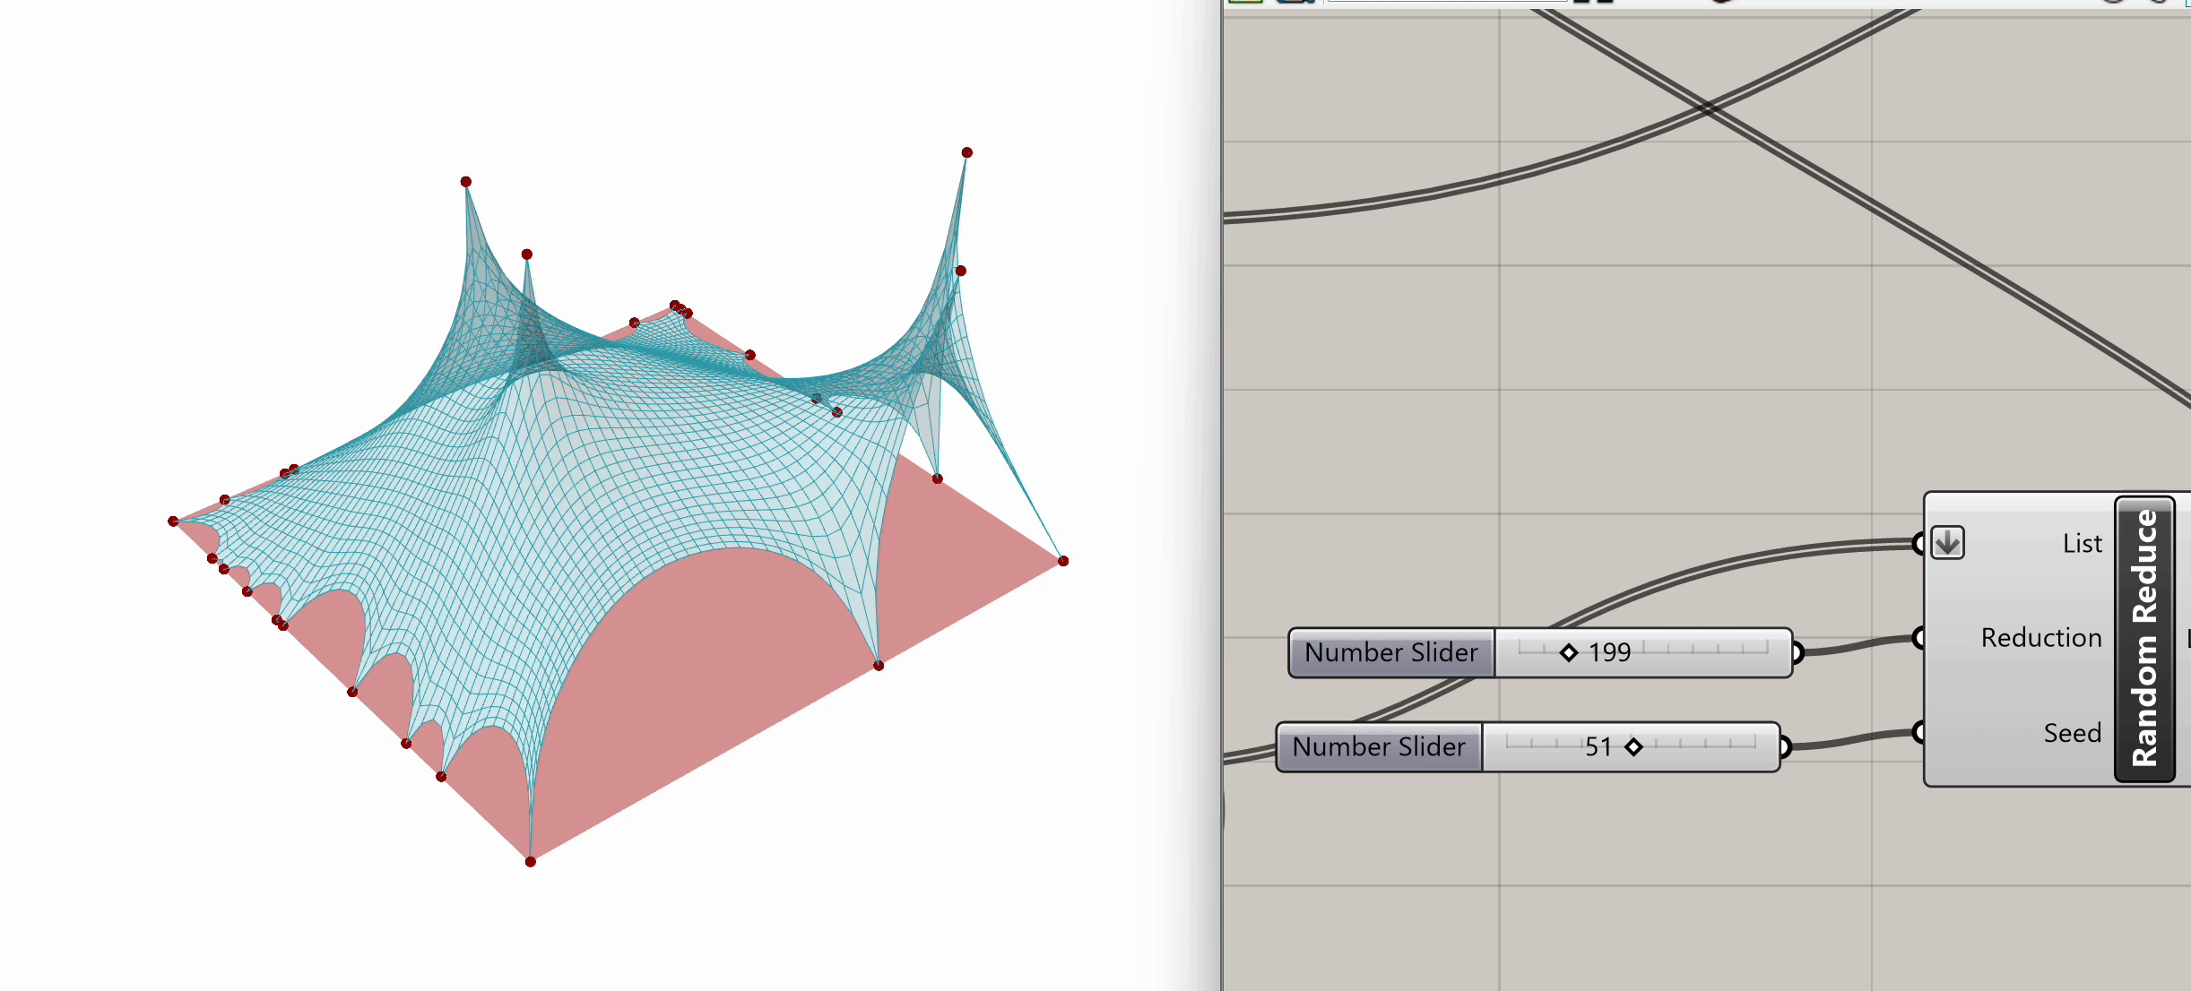Viewport: 2191px width, 991px height.
Task: Click the List parameter label
Action: tap(2082, 544)
